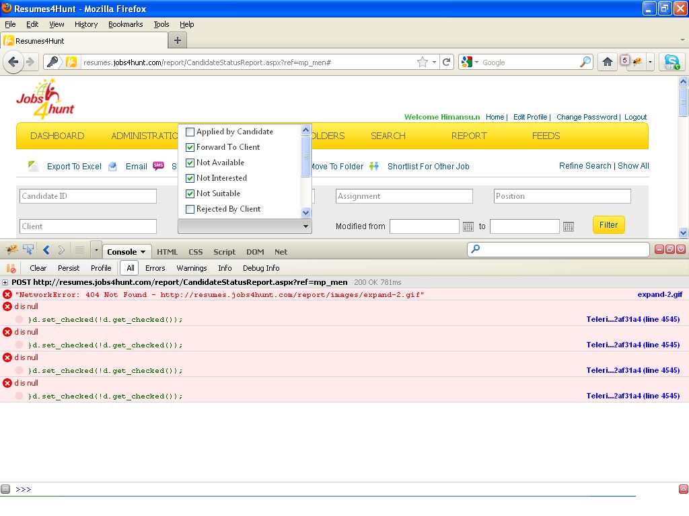Uncheck the Not Interested checkbox
Image resolution: width=689 pixels, height=516 pixels.
click(x=190, y=178)
